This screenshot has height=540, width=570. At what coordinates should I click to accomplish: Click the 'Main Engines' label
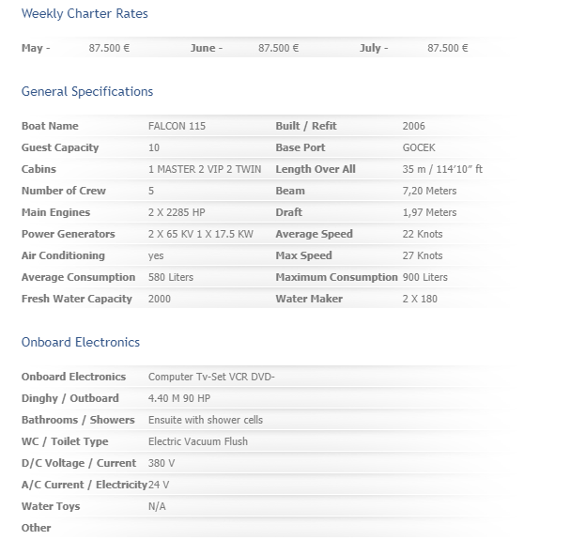point(55,212)
